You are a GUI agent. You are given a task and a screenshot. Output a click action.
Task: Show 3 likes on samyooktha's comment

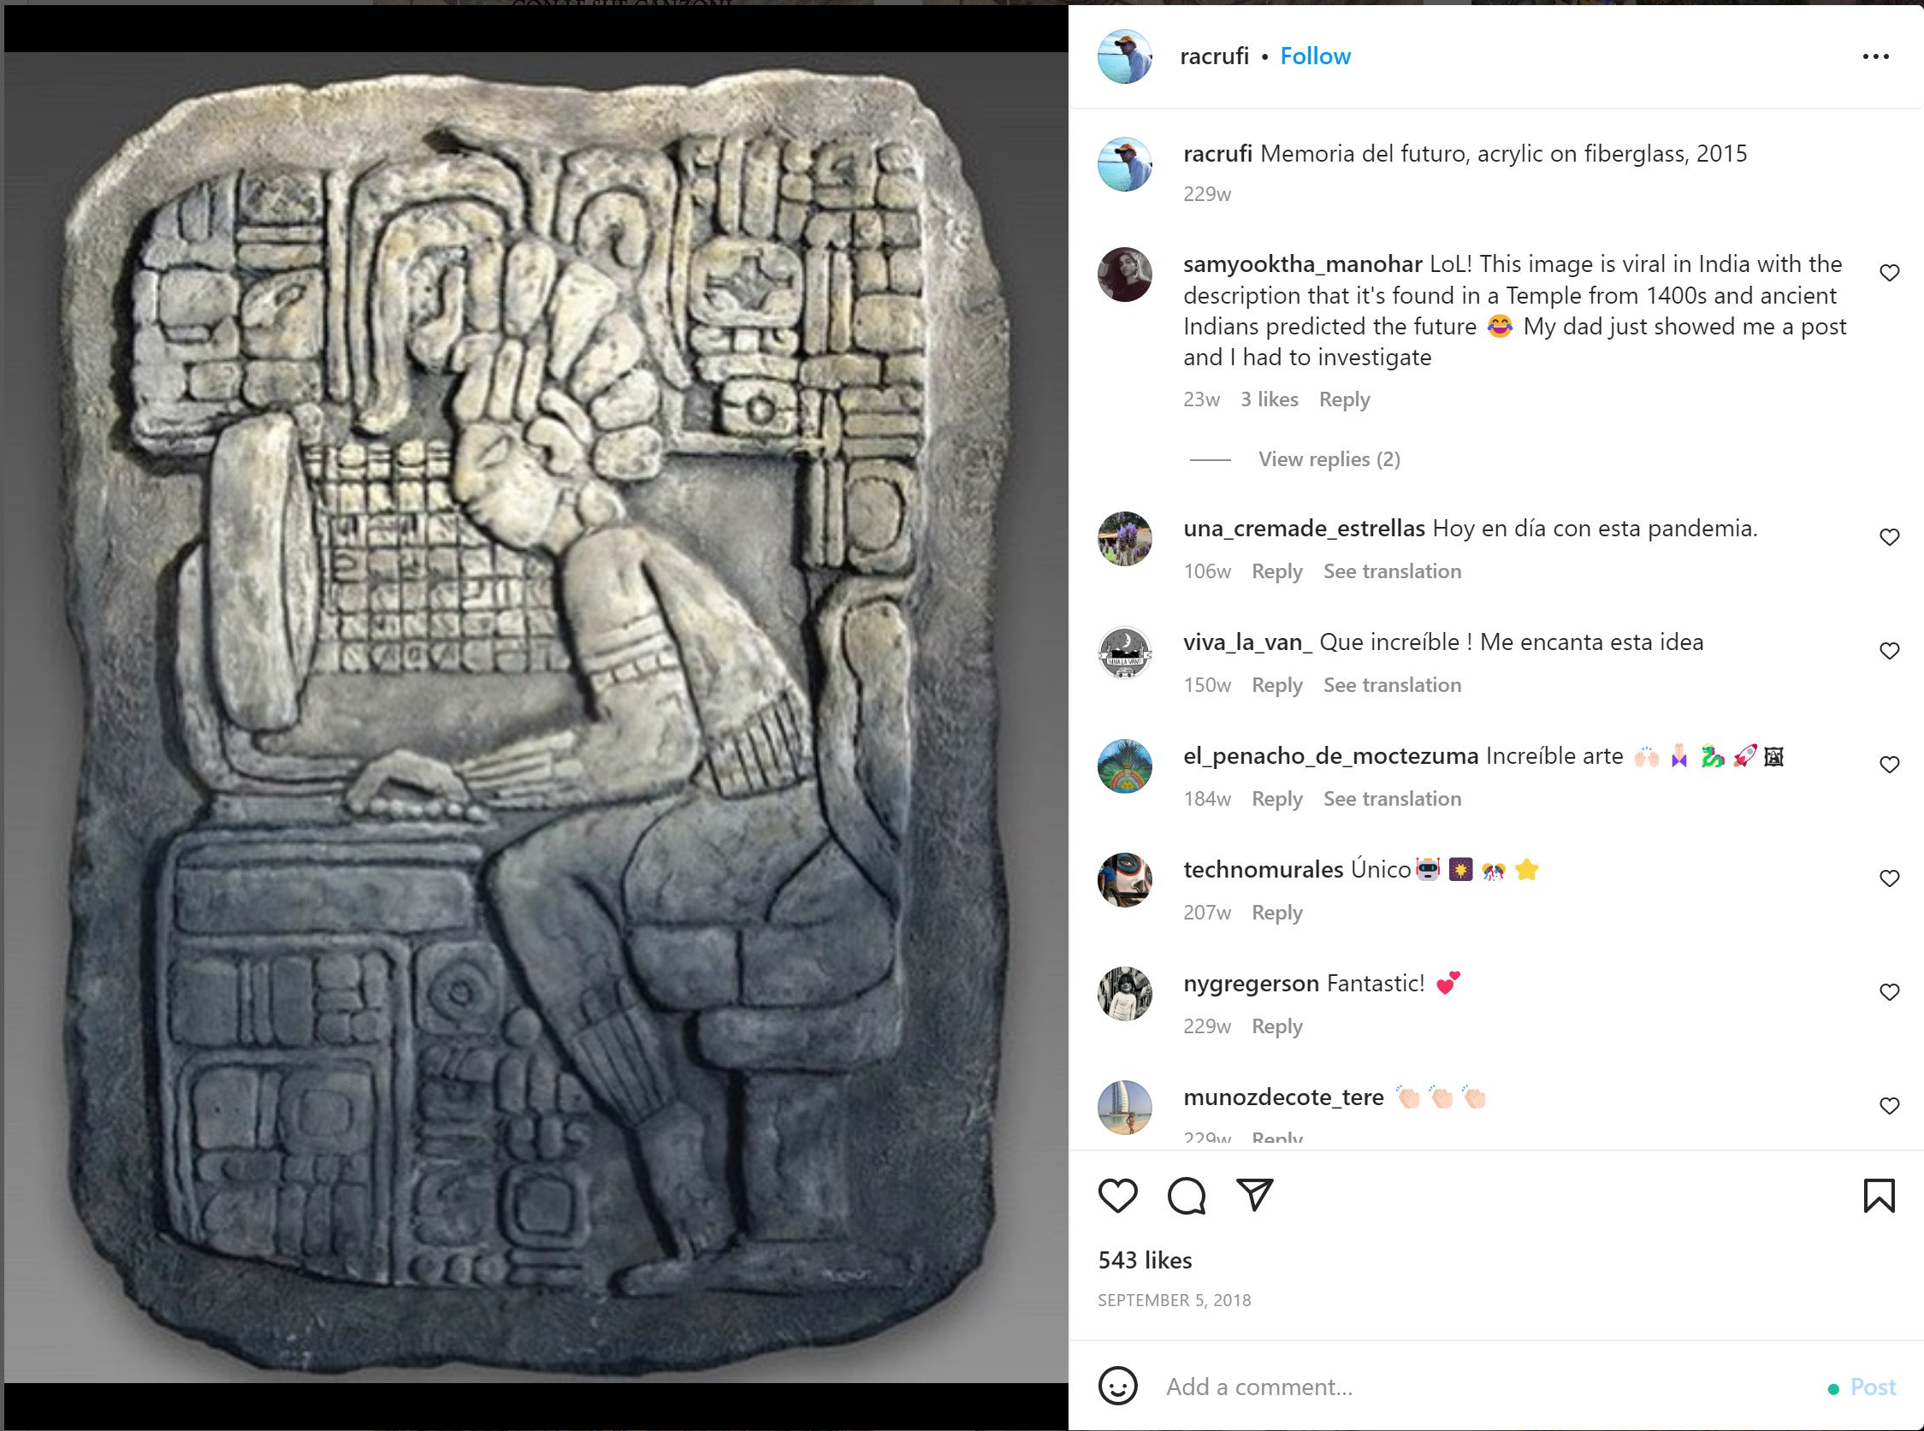(x=1269, y=399)
